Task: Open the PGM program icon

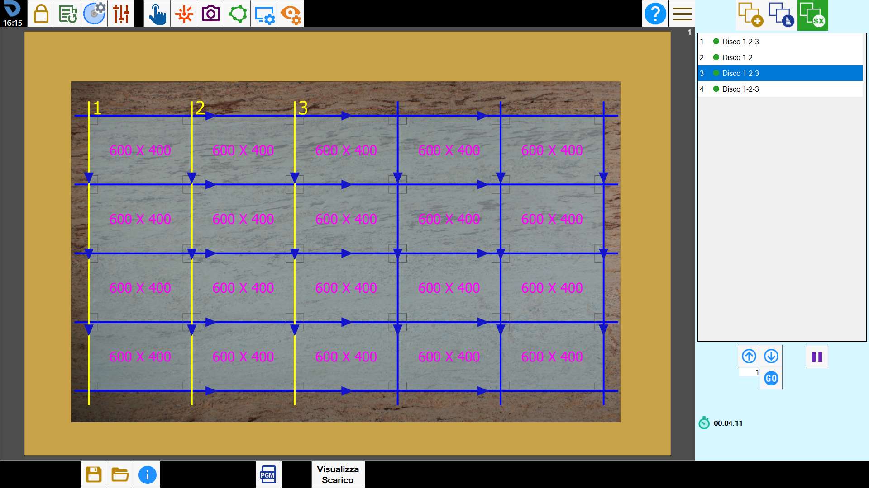Action: [268, 474]
